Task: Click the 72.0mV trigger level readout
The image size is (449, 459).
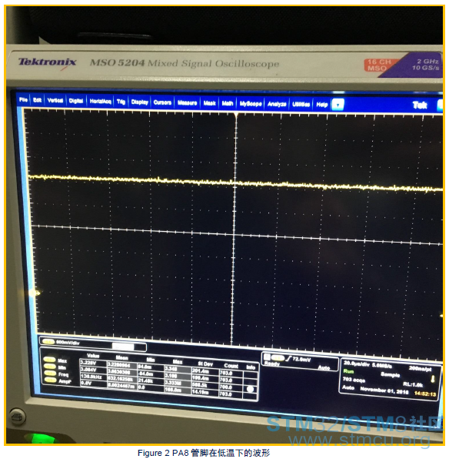Action: coord(302,360)
